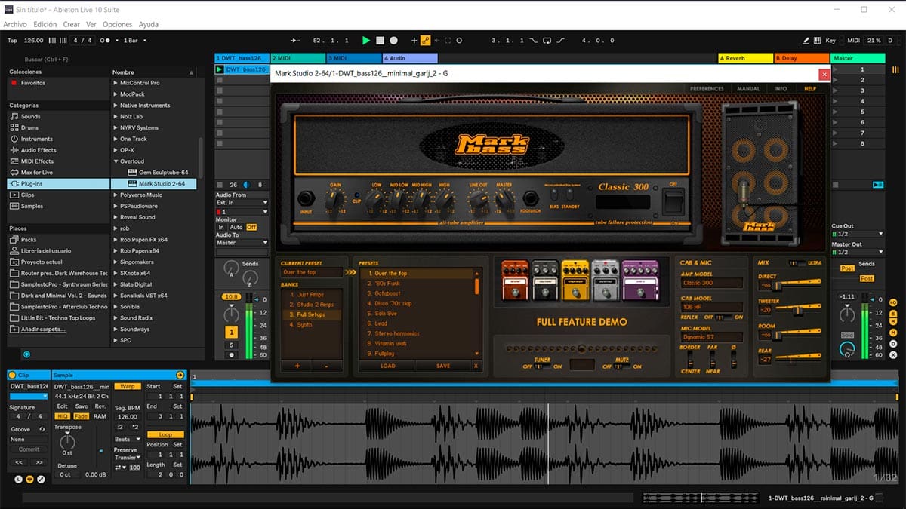Viewport: 906px width, 509px height.
Task: Show the envelopes box icon below Clip panel
Action: pyautogui.click(x=42, y=479)
